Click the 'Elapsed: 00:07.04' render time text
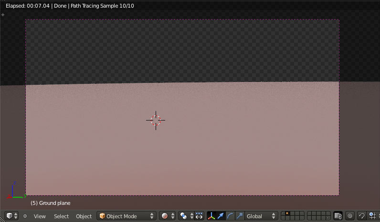The width and height of the screenshot is (380, 222). click(28, 6)
